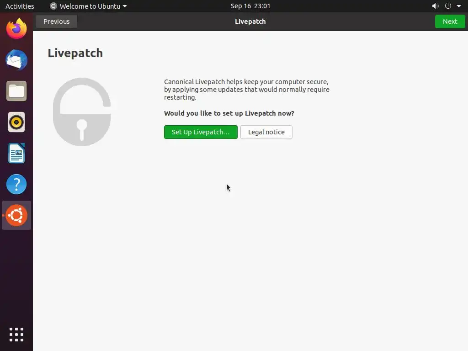This screenshot has height=351, width=468.
Task: Click the Livepatch title in header bar
Action: point(250,21)
